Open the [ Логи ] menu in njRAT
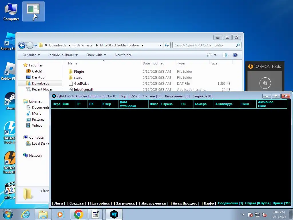The image size is (293, 220). (x=58, y=203)
